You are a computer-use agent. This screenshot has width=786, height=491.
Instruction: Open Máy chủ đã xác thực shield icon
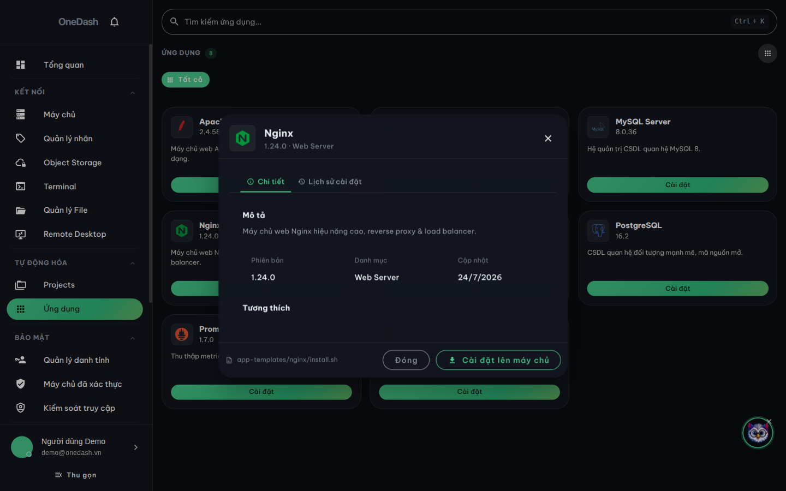(x=21, y=384)
